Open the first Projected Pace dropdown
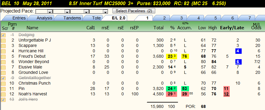265x110 pixels. 50,12
